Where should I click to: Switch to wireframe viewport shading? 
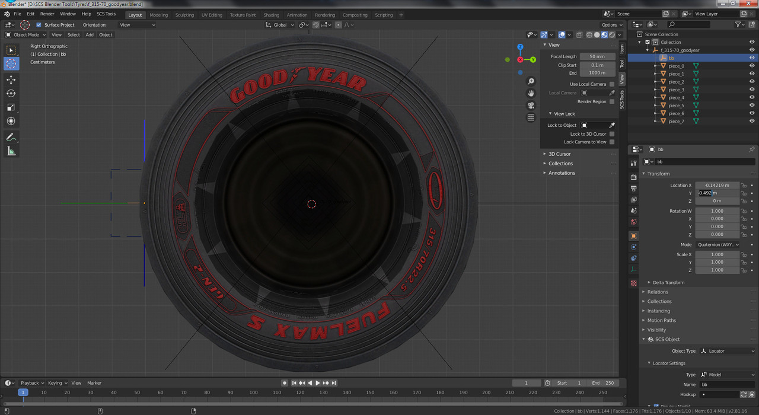589,34
